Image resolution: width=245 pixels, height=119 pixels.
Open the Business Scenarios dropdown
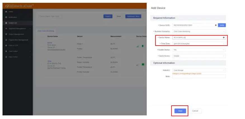(x=199, y=31)
